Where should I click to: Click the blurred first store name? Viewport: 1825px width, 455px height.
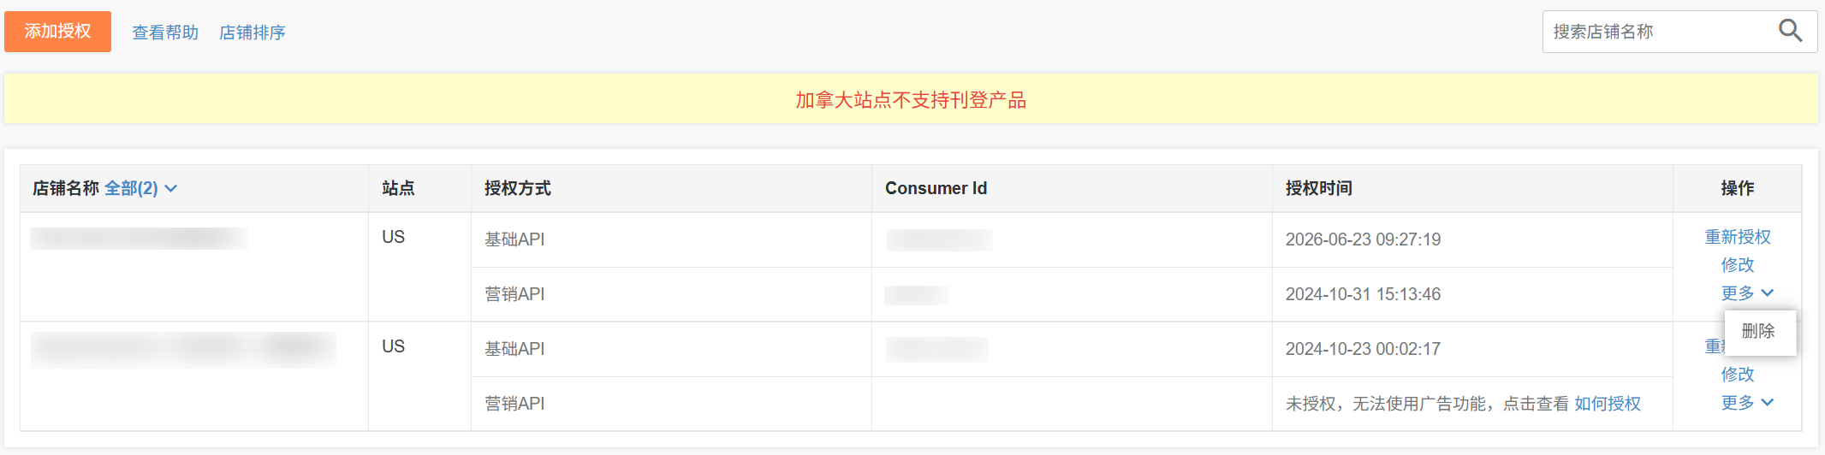point(140,238)
